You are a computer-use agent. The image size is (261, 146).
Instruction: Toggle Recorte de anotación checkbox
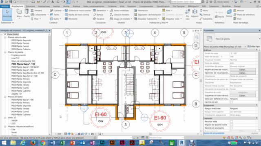click(231, 128)
